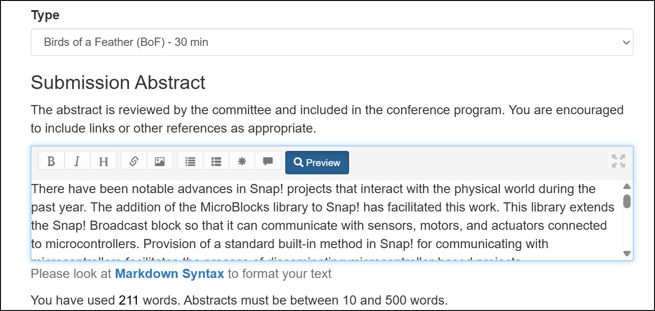Viewport: 655px width, 311px height.
Task: Create an ordered list with the second list icon
Action: (x=216, y=161)
